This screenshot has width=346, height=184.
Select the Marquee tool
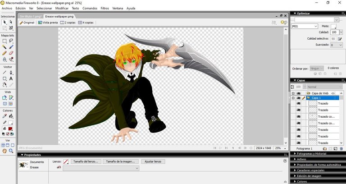(x=5, y=41)
